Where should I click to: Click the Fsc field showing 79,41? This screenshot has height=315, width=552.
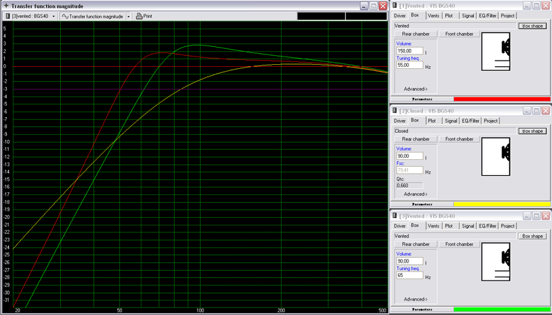[409, 170]
